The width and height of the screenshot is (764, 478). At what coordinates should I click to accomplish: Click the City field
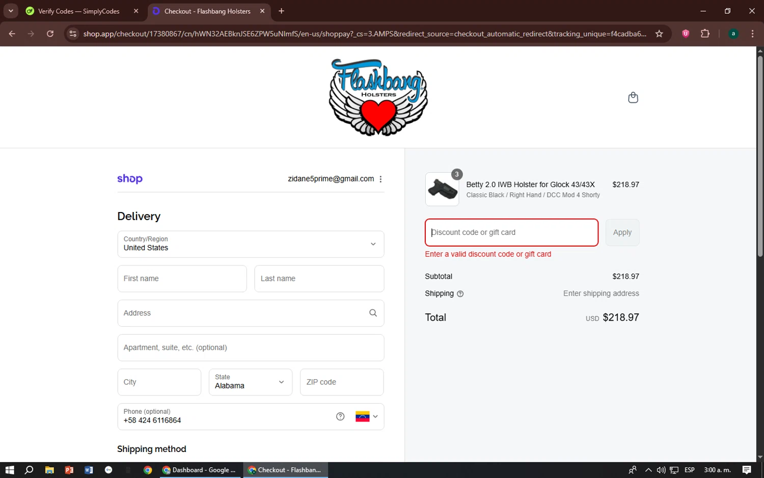[159, 382]
